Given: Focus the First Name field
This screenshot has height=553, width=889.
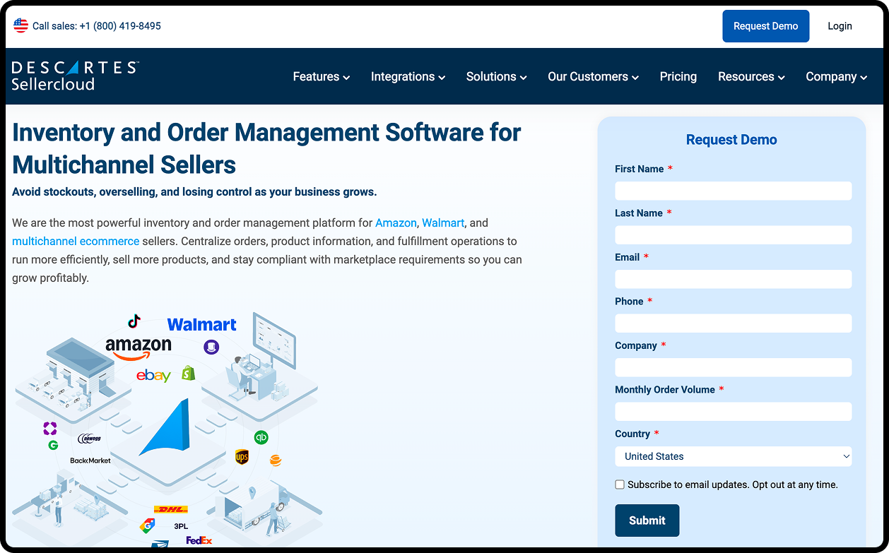Looking at the screenshot, I should (x=733, y=191).
